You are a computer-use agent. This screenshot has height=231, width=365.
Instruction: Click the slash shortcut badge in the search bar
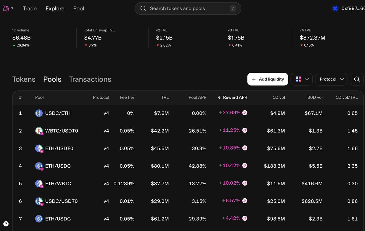pyautogui.click(x=233, y=9)
